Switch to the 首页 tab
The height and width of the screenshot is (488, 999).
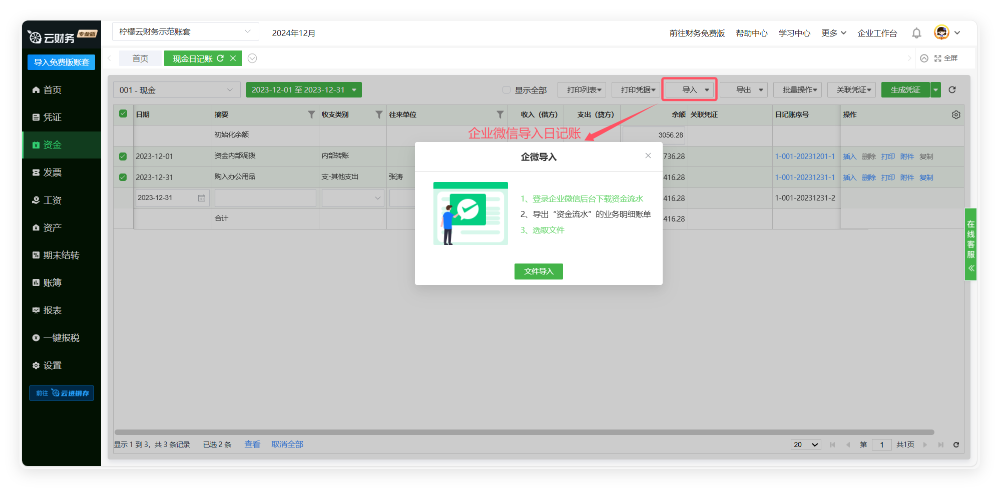click(140, 58)
